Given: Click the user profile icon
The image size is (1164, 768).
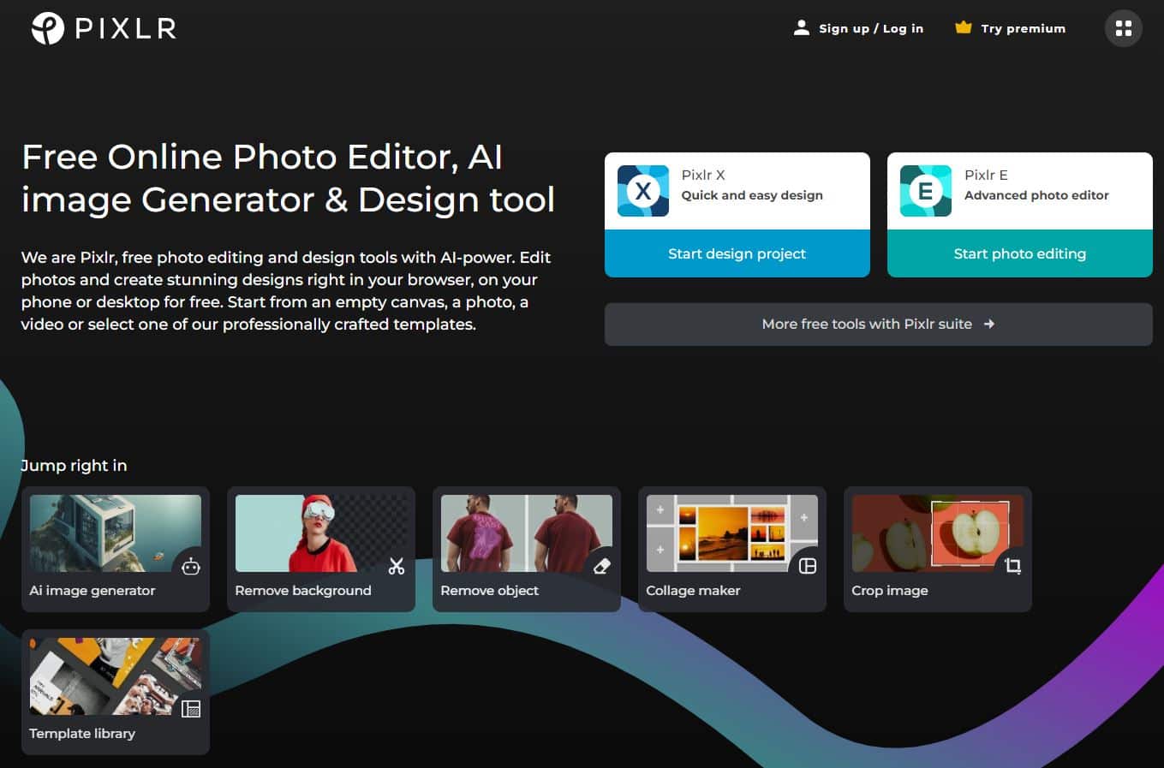Looking at the screenshot, I should tap(801, 27).
